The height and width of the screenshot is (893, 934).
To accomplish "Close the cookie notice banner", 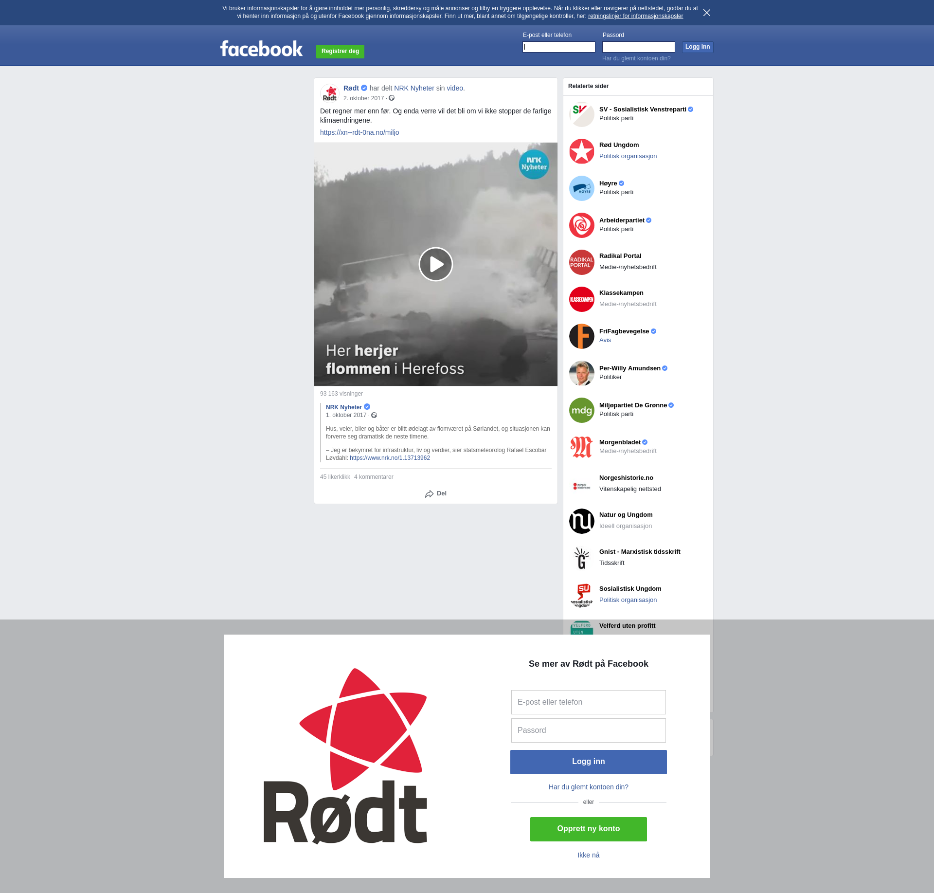I will [707, 13].
